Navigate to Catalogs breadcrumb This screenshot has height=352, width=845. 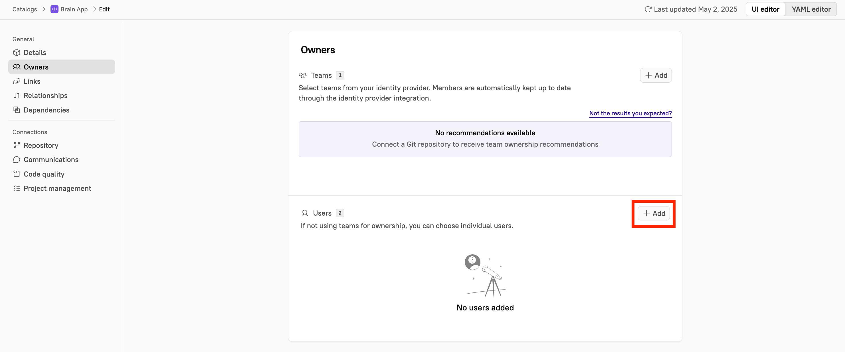click(x=25, y=9)
